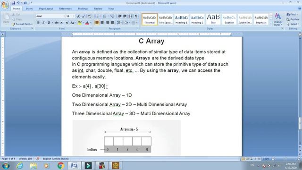Viewport: 302px width, 170px height.
Task: Decrease paragraph indent
Action: (x=119, y=16)
